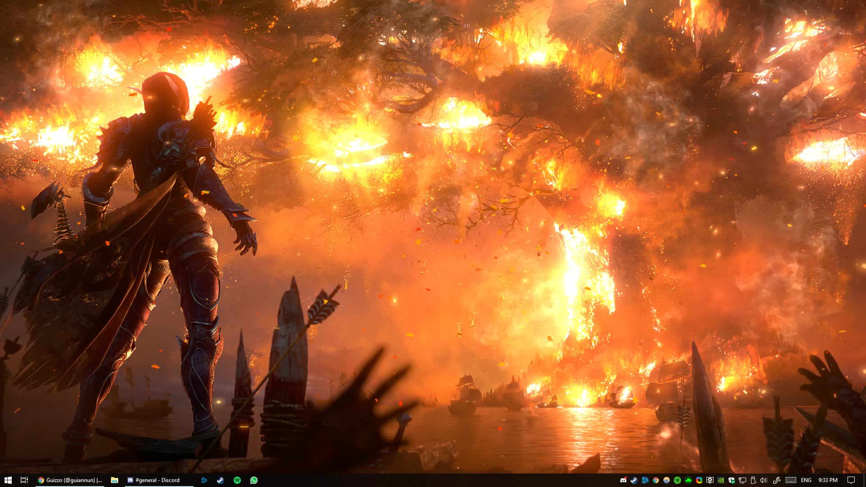Launch Steam from the taskbar
The height and width of the screenshot is (487, 866).
pyautogui.click(x=220, y=480)
